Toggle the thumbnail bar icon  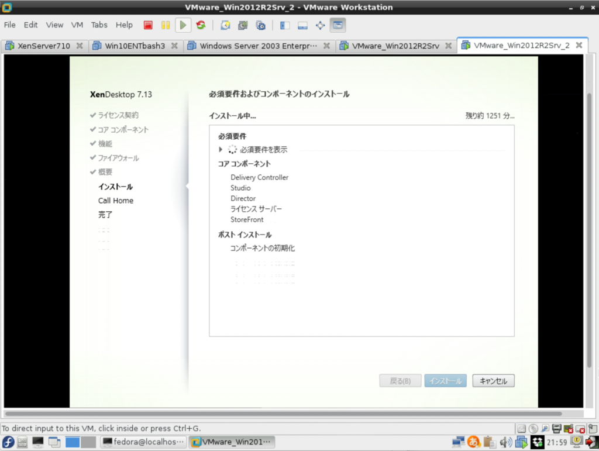tap(302, 25)
